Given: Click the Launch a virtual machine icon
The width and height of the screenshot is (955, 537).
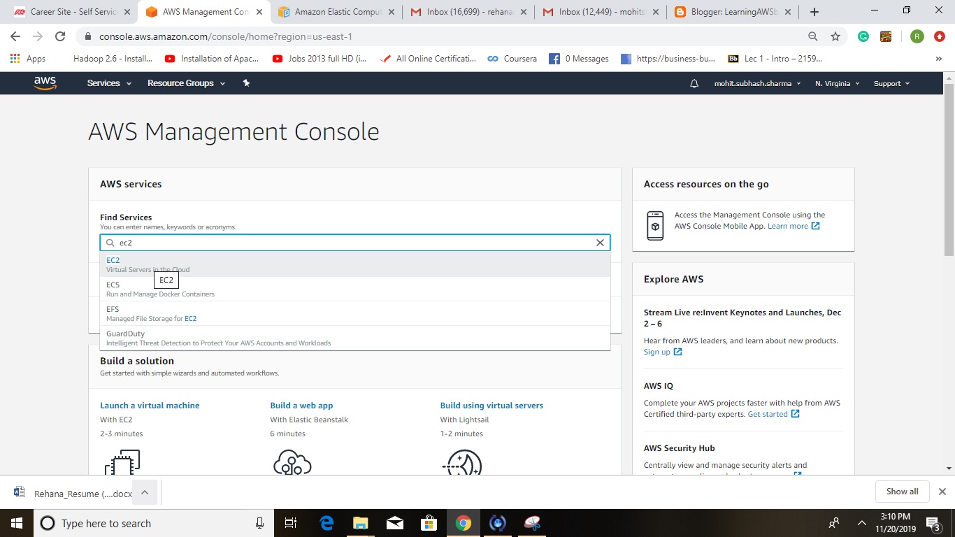Looking at the screenshot, I should (123, 463).
